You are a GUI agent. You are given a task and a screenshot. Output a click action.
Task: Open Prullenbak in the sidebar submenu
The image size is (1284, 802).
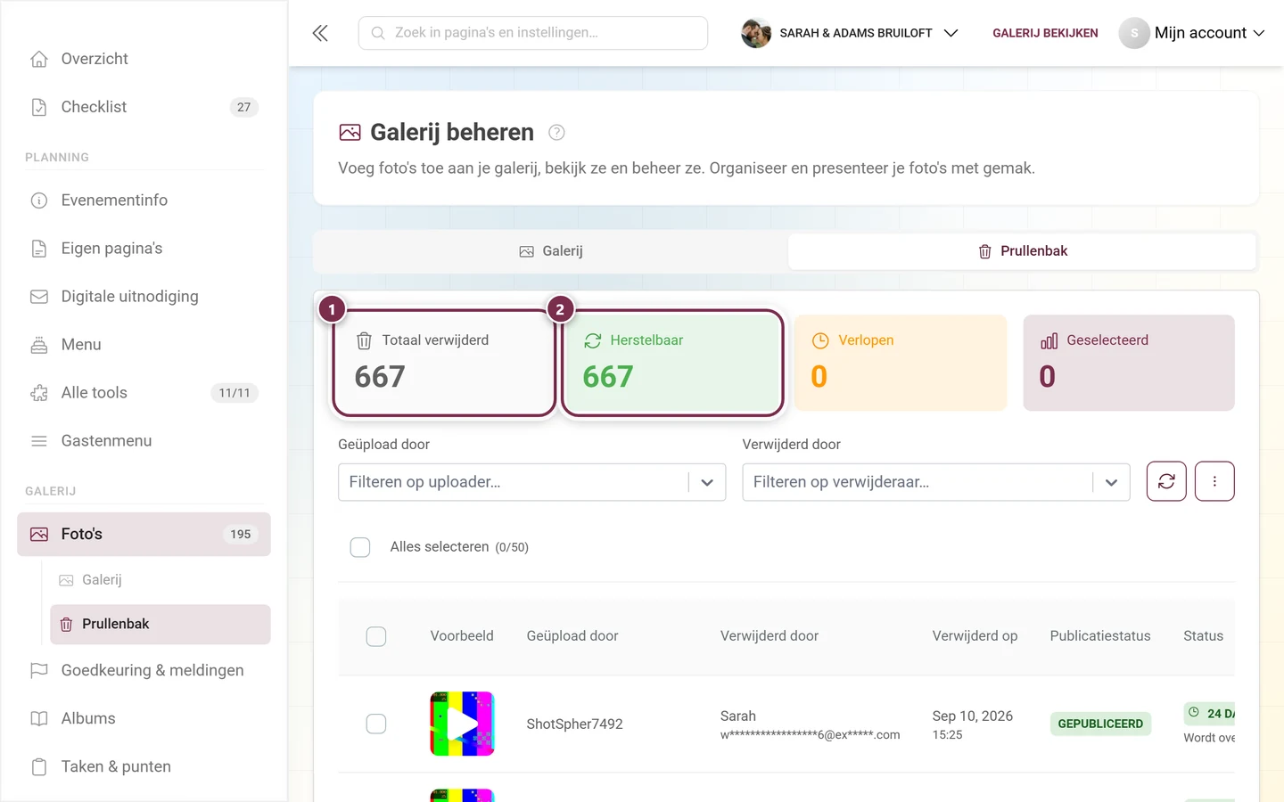point(160,624)
